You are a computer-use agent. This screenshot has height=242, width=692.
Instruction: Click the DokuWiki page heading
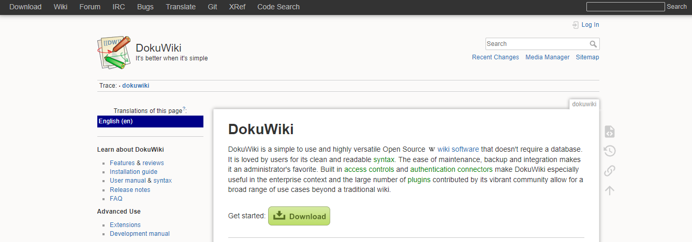(x=261, y=129)
